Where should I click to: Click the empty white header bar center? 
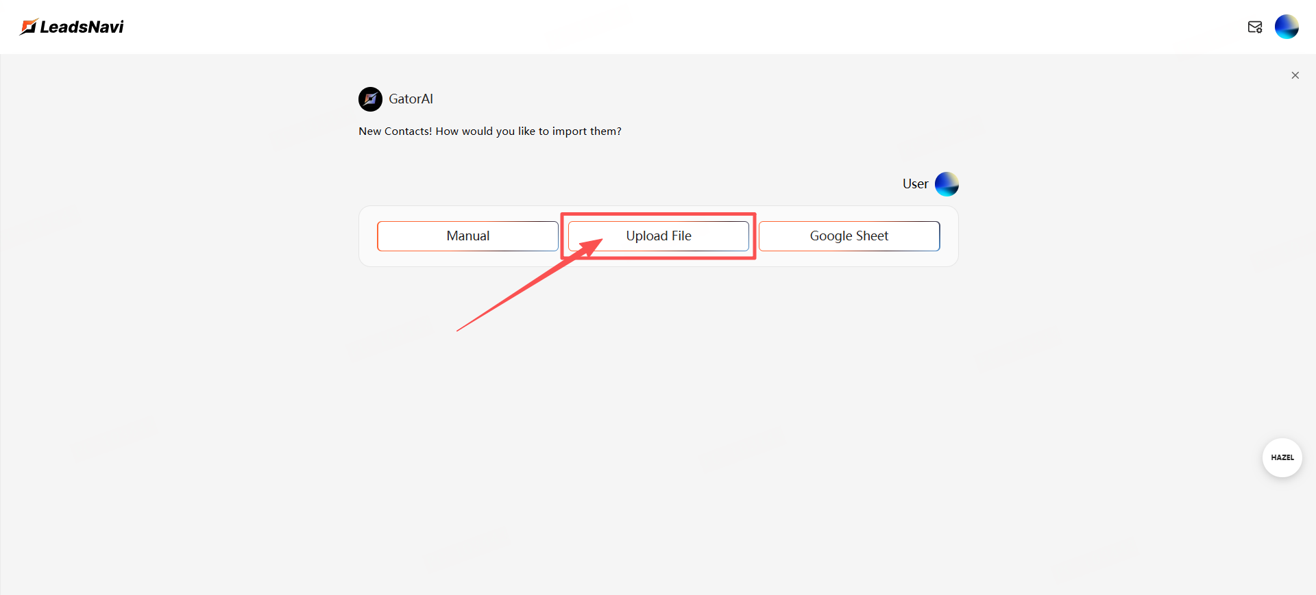[x=658, y=27]
